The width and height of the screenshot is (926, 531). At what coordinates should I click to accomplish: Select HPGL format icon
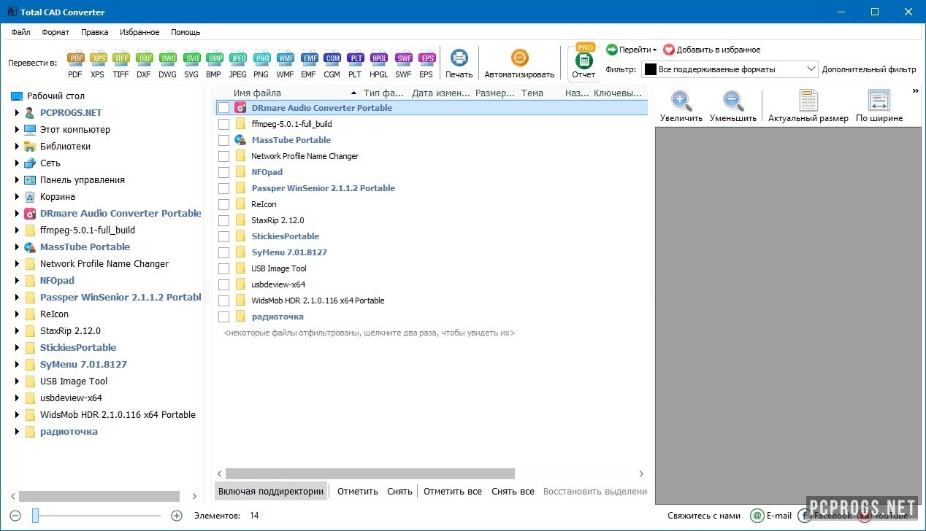tap(379, 64)
